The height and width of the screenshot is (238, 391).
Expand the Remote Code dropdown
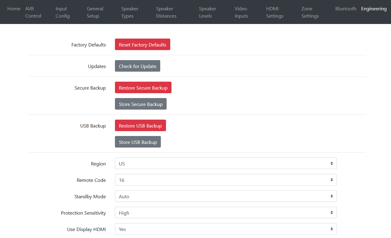(x=226, y=180)
